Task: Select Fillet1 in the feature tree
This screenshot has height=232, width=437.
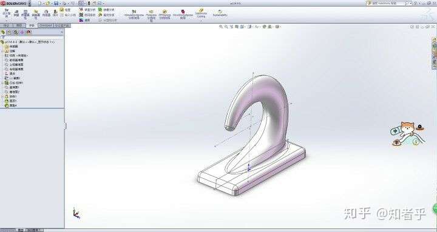Action: coord(11,101)
